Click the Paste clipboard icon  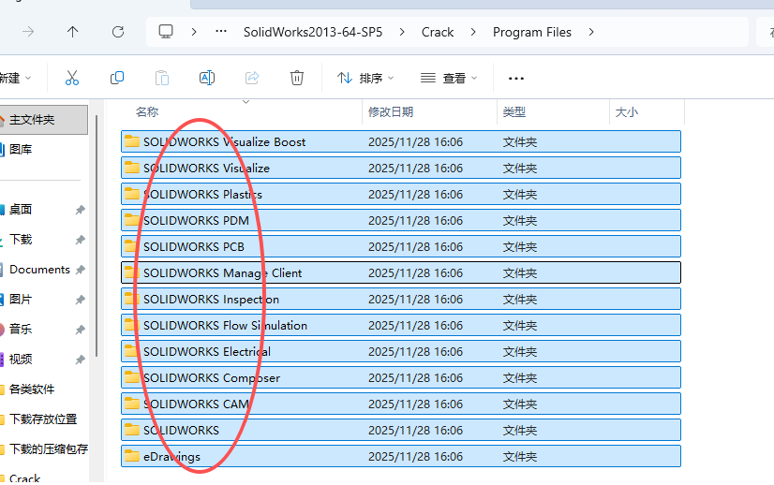pos(162,78)
